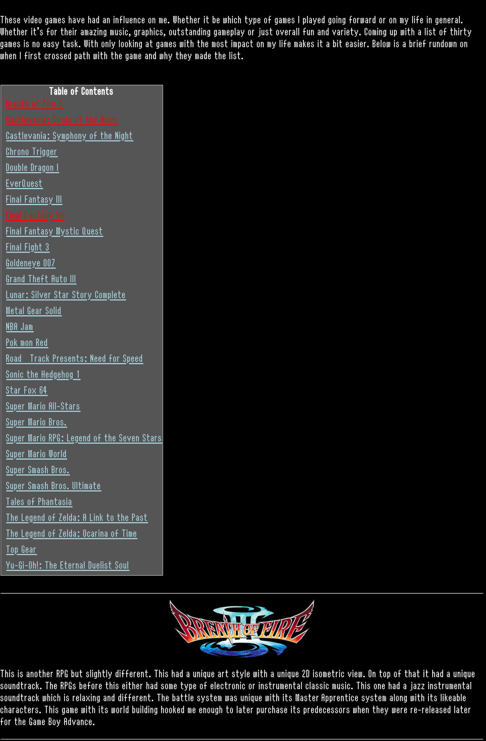Open Yu-Gi-Oh!: The Eternal Duelist Soul link
This screenshot has height=741, width=486.
tap(67, 566)
